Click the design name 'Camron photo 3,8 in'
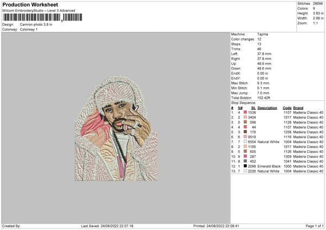The height and width of the screenshot is (230, 326). pos(36,24)
